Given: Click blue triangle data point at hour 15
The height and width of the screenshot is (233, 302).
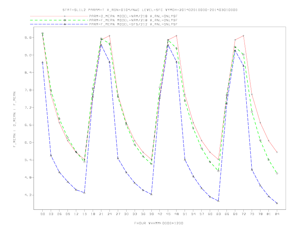Looking at the screenshot, I should (84, 193).
